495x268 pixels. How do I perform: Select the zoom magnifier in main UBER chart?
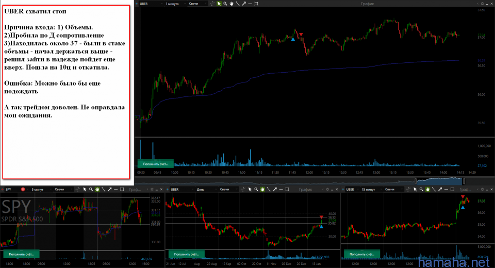(x=225, y=4)
